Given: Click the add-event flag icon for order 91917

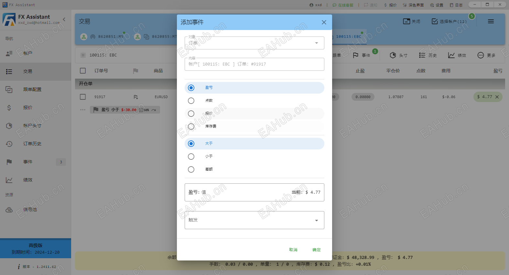Looking at the screenshot, I should pos(136,97).
